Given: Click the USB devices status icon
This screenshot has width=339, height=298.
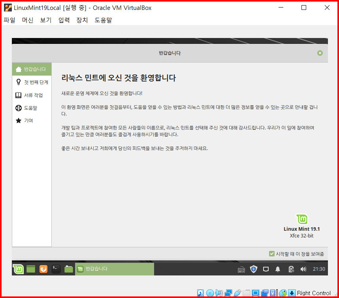Looking at the screenshot, I should coord(237,293).
